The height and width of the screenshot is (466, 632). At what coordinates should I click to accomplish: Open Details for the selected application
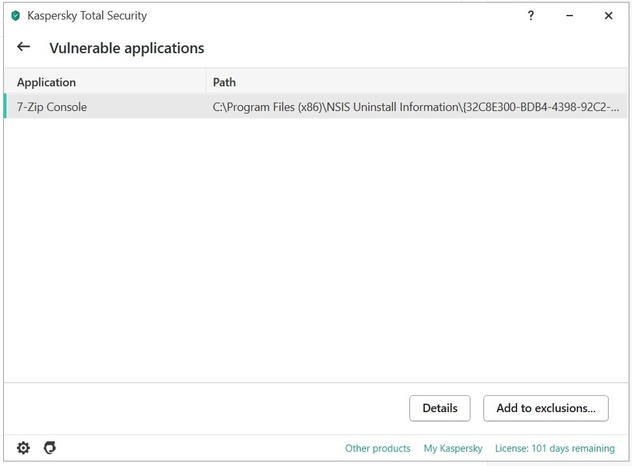(440, 408)
